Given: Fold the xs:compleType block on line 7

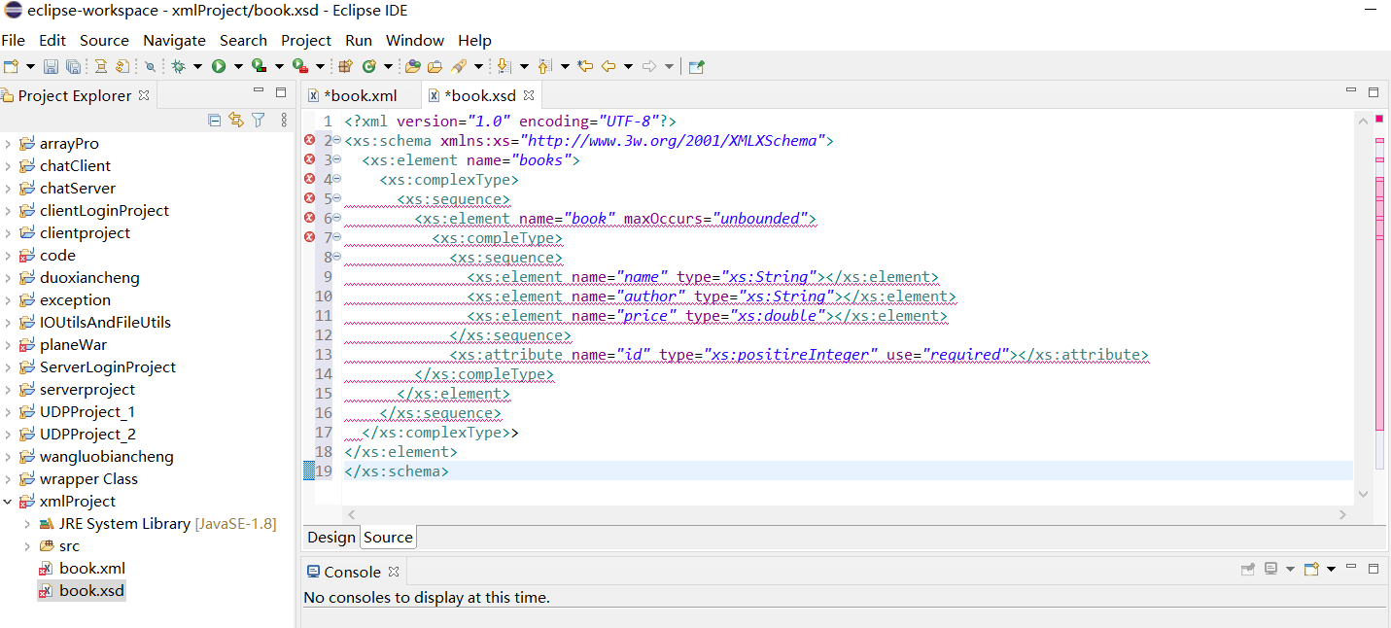Looking at the screenshot, I should pos(337,238).
